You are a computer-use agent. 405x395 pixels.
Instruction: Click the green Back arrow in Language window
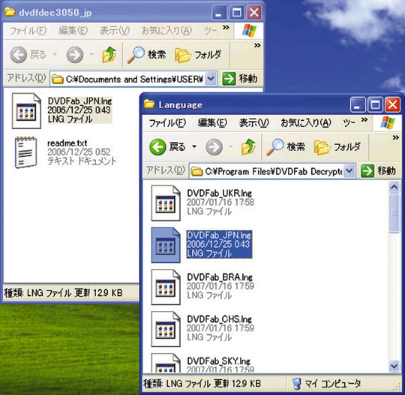tap(157, 147)
